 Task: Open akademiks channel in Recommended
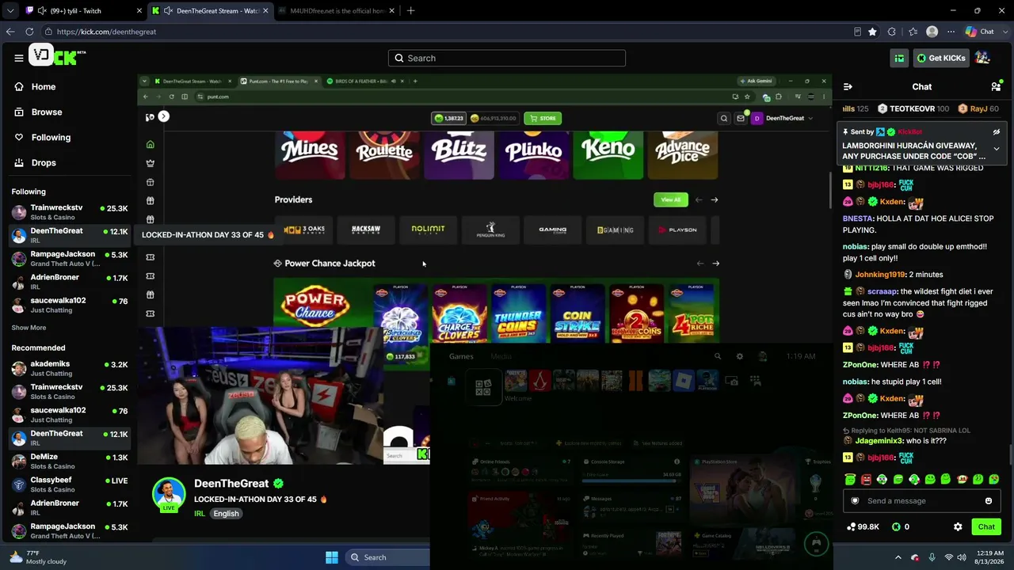[70, 368]
